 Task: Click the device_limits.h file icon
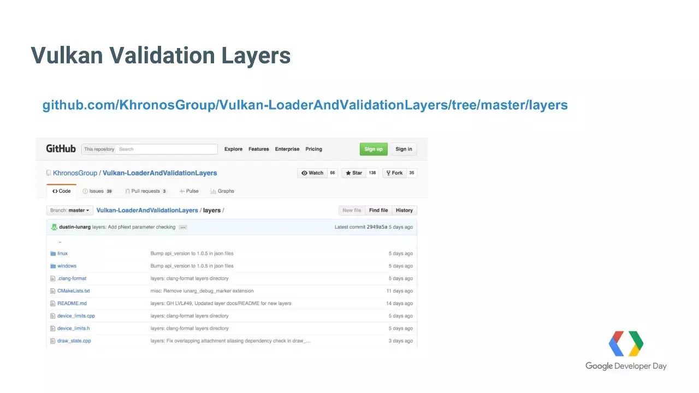pyautogui.click(x=53, y=329)
